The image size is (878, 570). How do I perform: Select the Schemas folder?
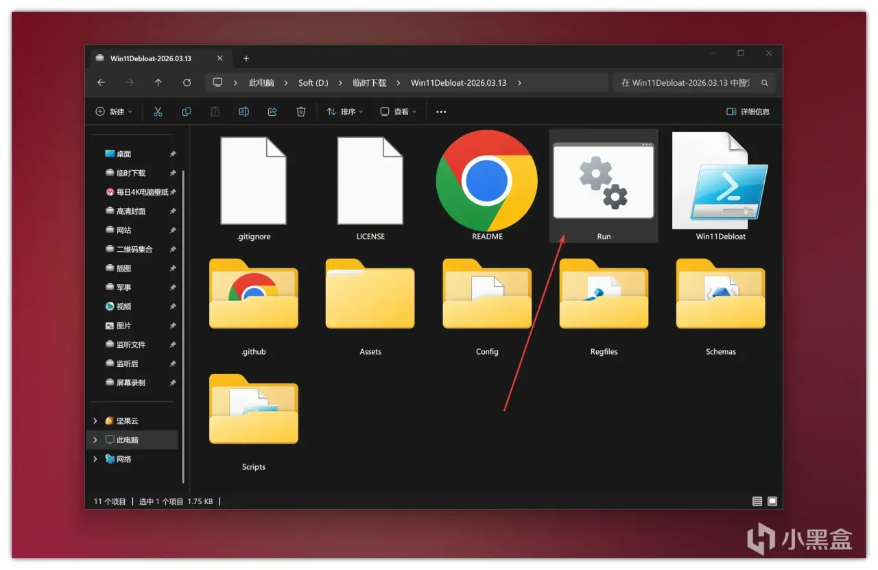pyautogui.click(x=720, y=294)
